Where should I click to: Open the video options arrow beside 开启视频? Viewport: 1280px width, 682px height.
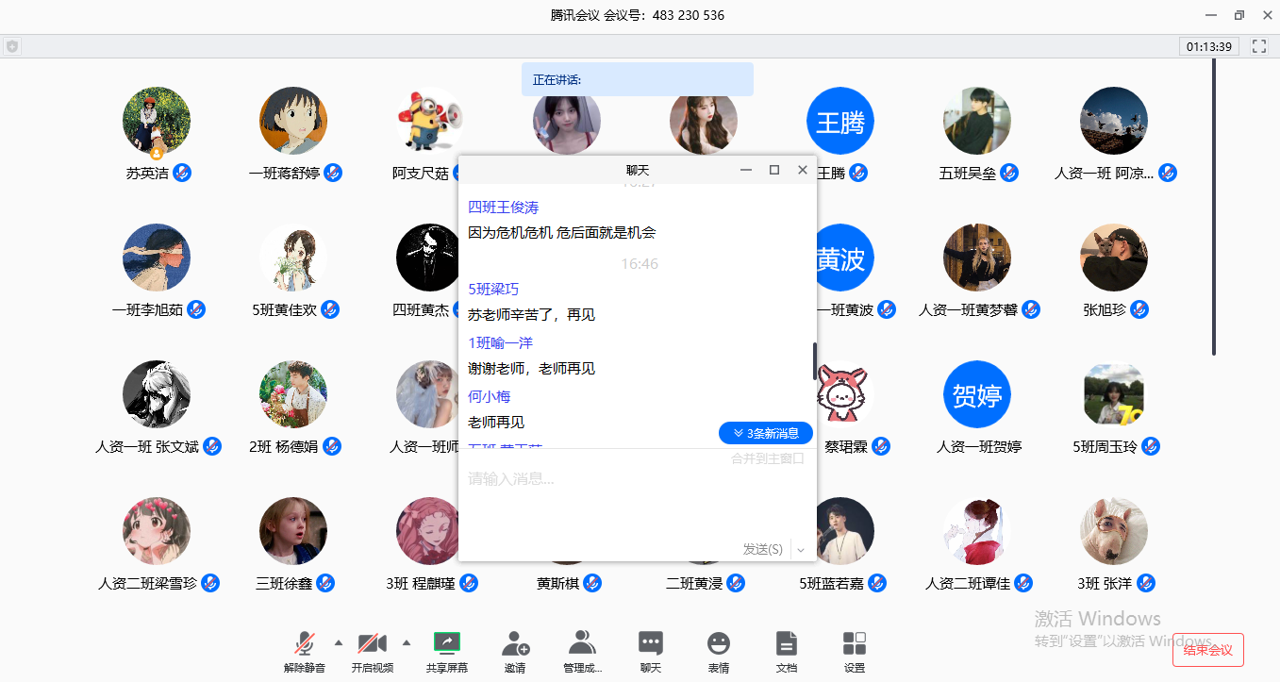coord(407,643)
